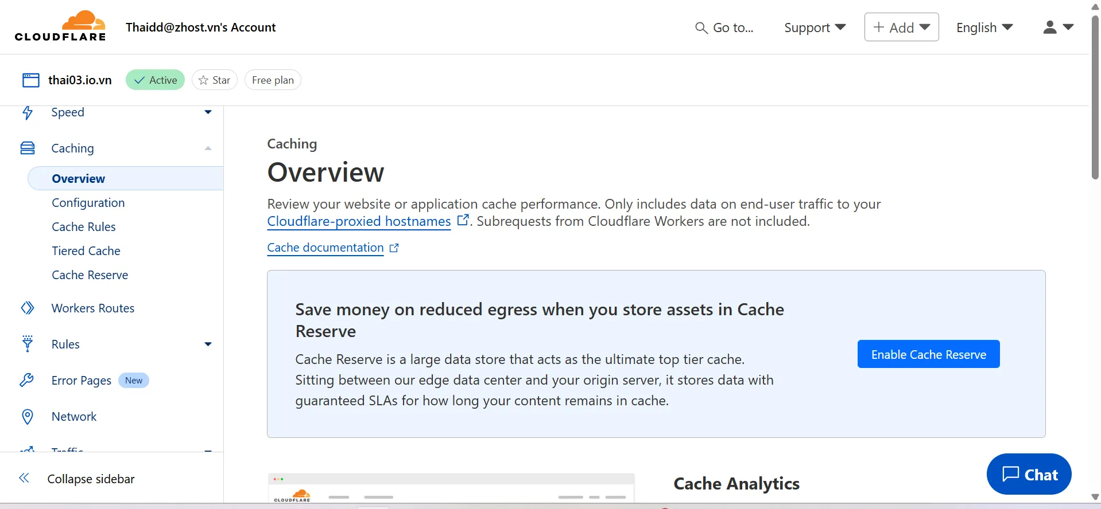Toggle the Star button for thai03.io.vn

click(215, 80)
